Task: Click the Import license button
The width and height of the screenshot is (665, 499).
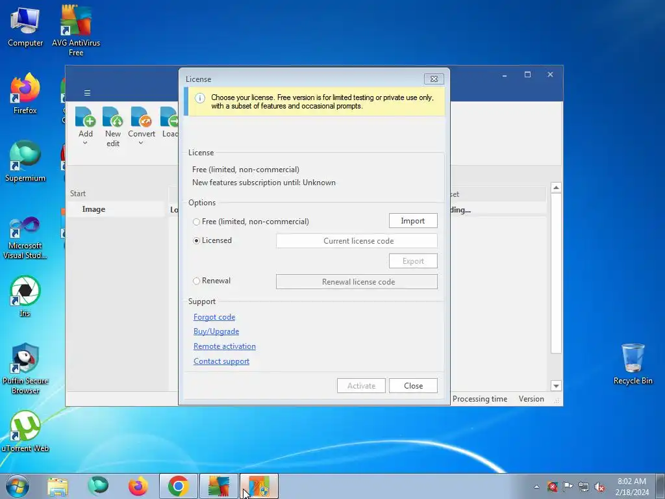Action: pos(413,221)
